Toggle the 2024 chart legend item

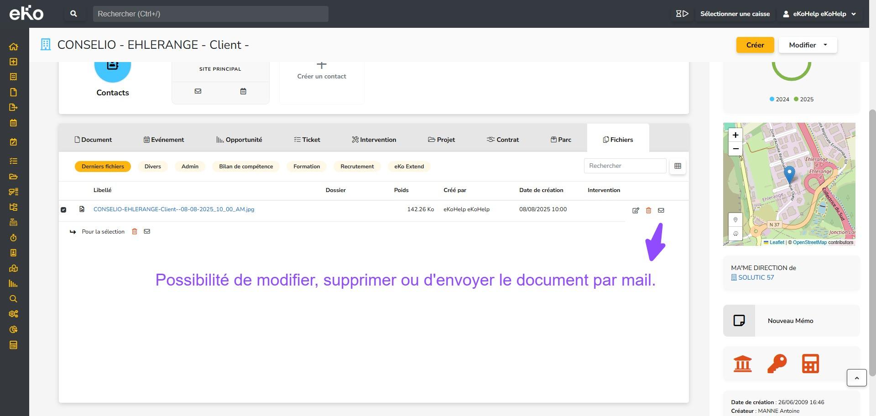[779, 99]
